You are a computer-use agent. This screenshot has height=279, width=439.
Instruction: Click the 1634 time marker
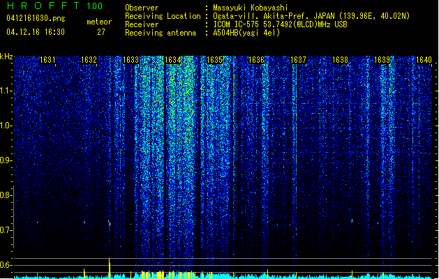173,60
